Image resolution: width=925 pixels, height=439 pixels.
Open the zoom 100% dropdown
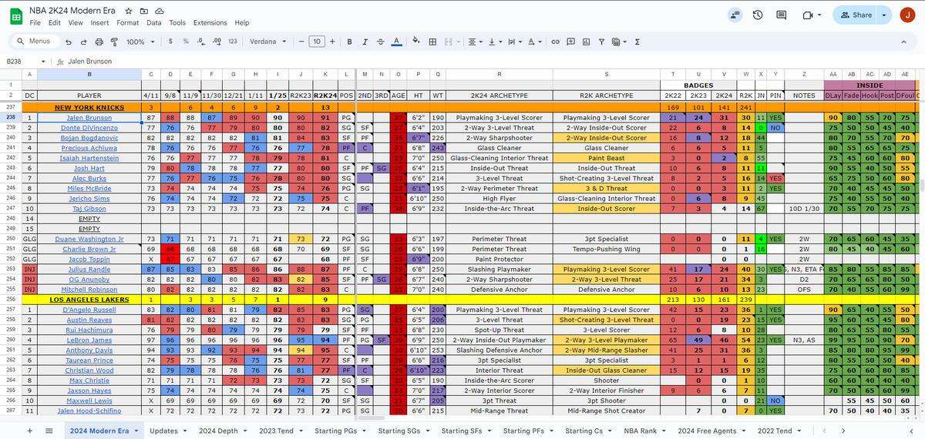(x=140, y=42)
